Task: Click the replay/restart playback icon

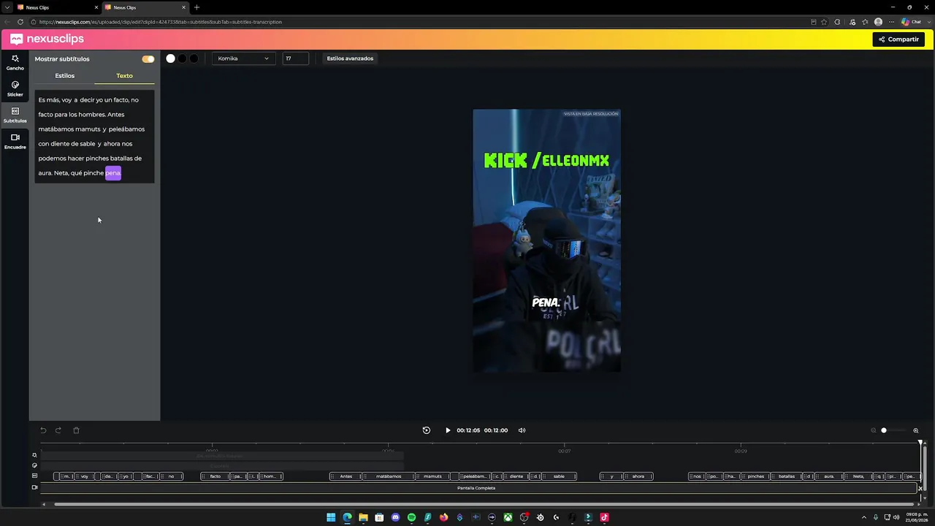Action: click(427, 430)
